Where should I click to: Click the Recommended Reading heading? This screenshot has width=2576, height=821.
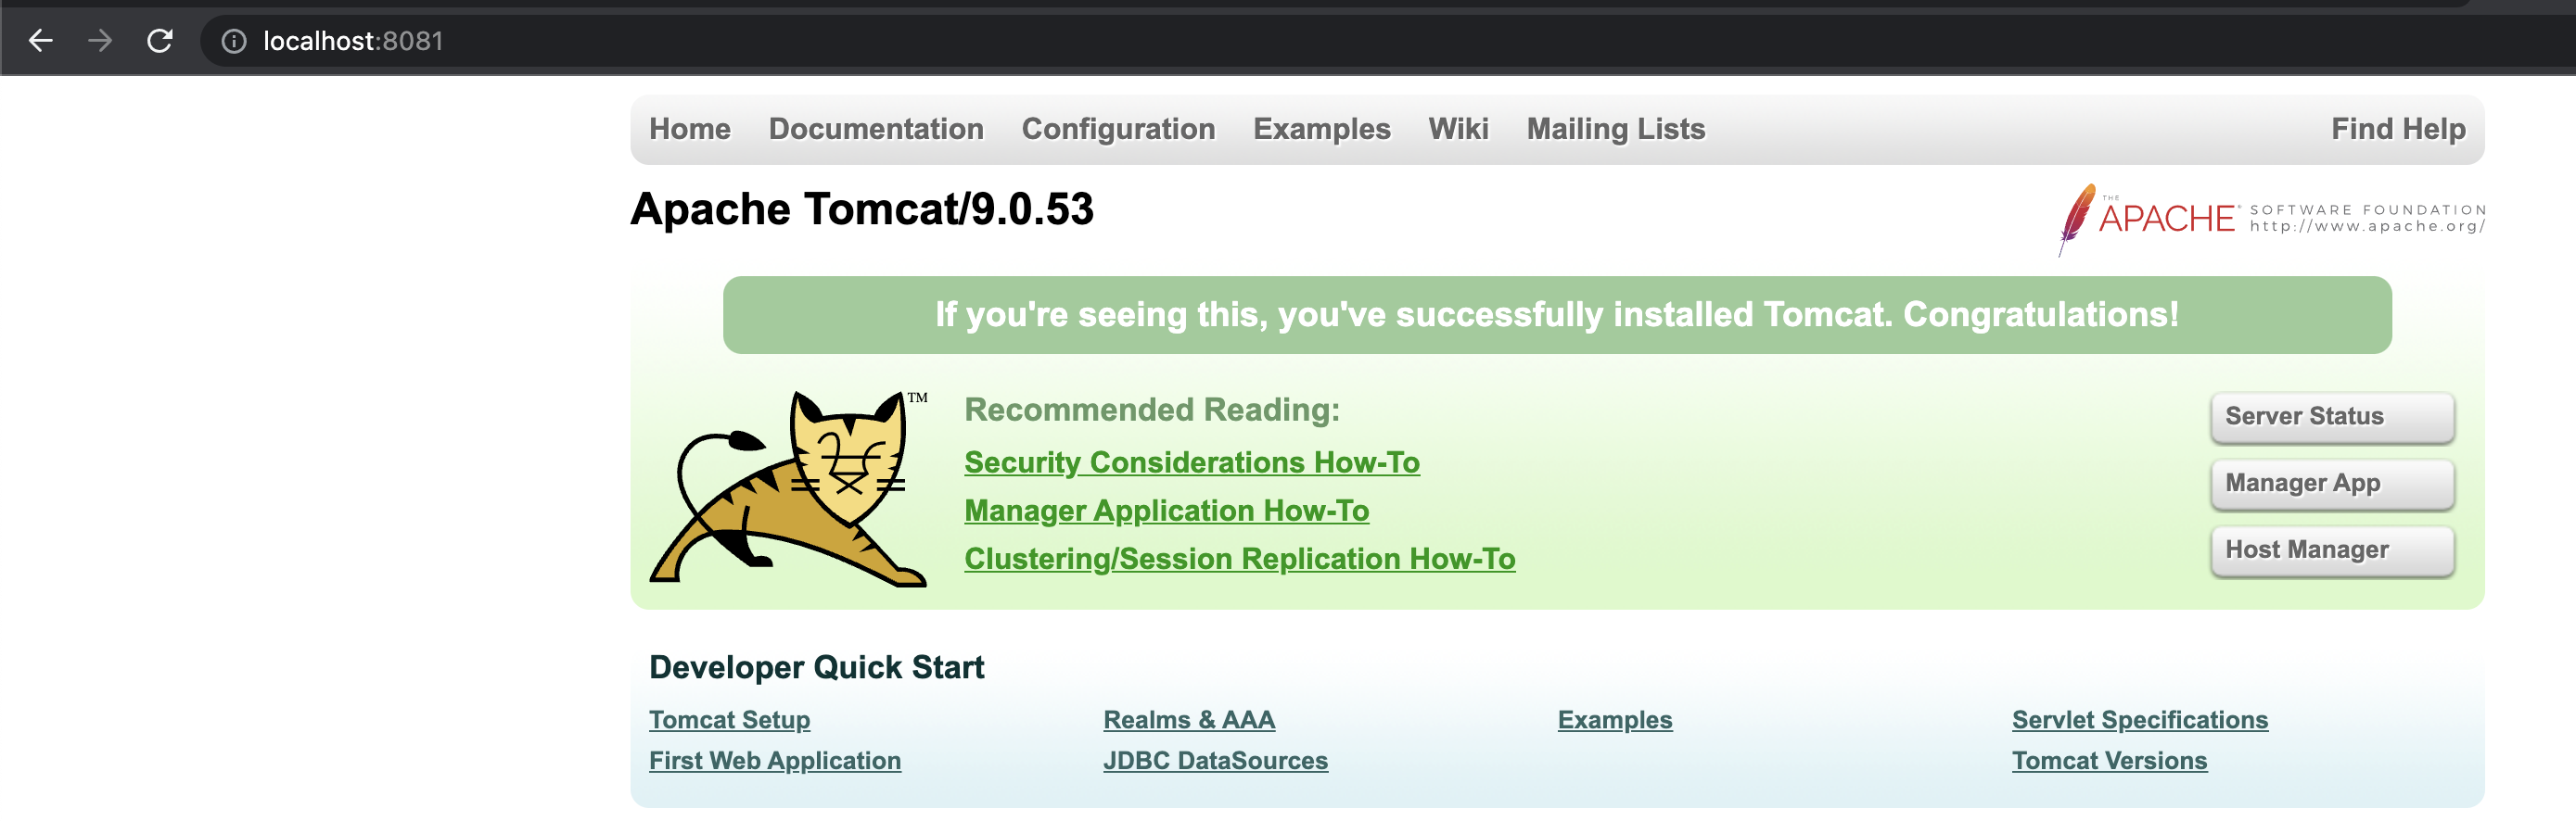tap(1151, 410)
